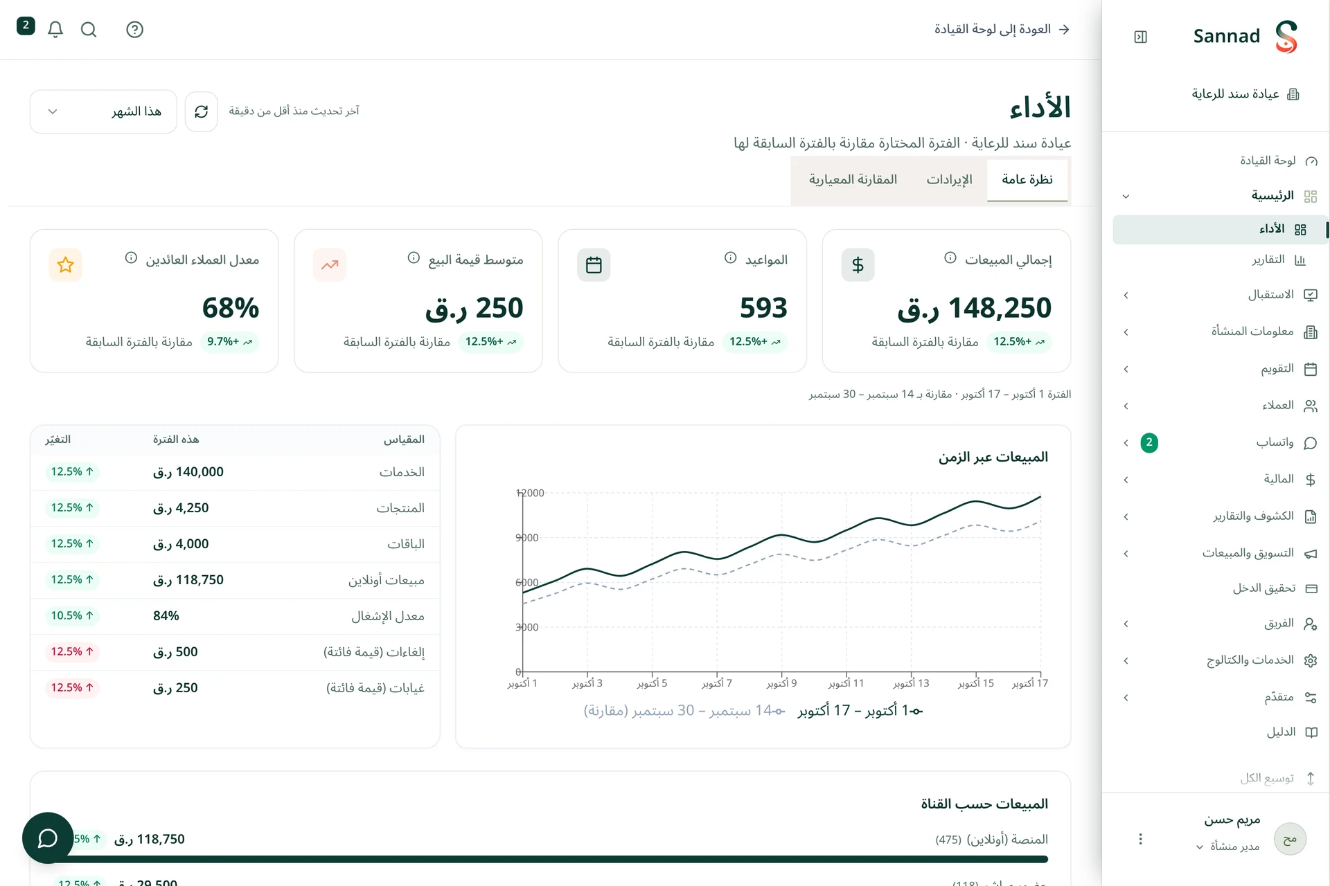Select الأداء in sidebar

(1219, 229)
